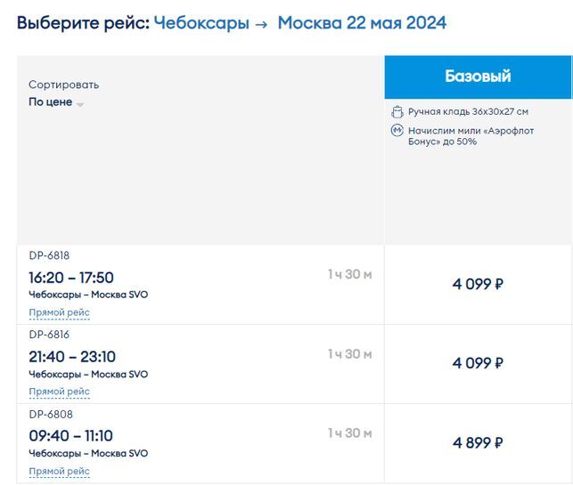Click the 'Чебоксары → Москва 22 мая 2024' heading

[x=299, y=22]
